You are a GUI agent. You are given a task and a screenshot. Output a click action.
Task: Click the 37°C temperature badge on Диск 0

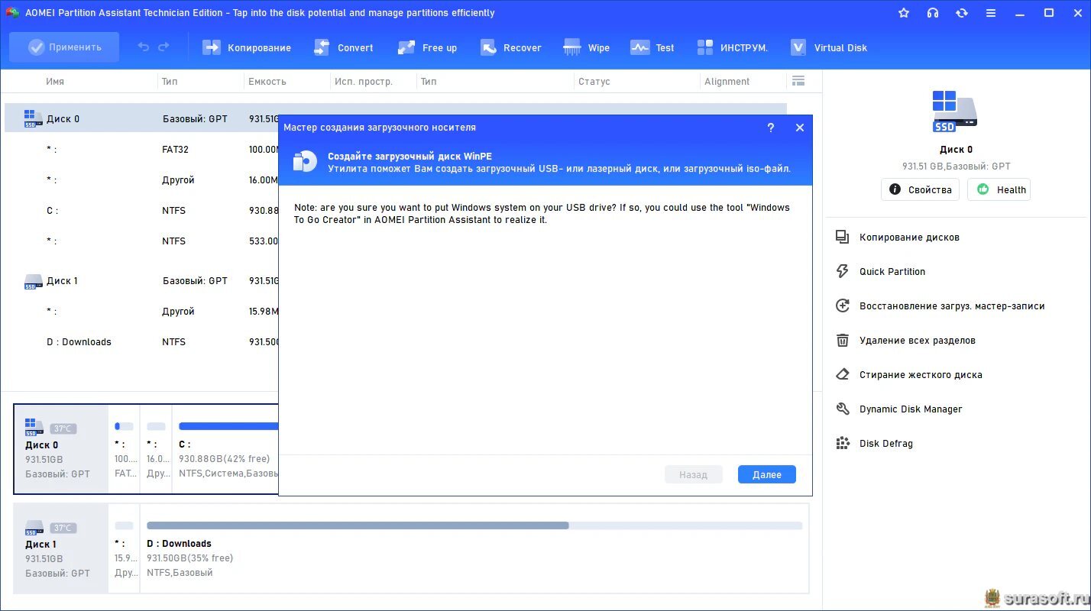pyautogui.click(x=63, y=428)
